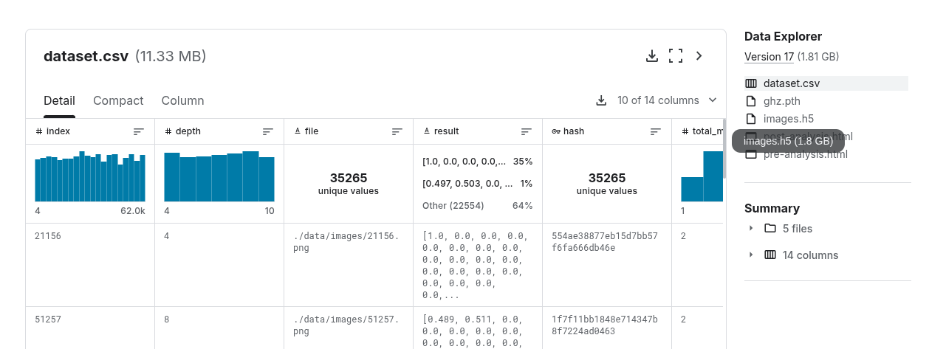The image size is (929, 349).
Task: Switch to the Column tab
Action: tap(182, 100)
